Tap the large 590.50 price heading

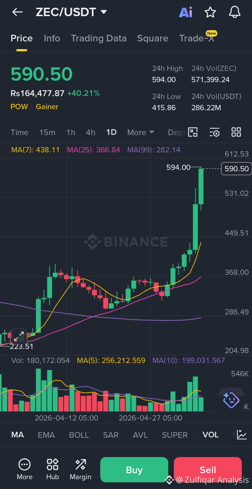click(x=42, y=74)
